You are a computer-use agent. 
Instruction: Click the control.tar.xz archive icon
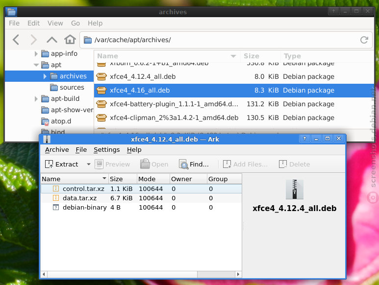(x=56, y=189)
